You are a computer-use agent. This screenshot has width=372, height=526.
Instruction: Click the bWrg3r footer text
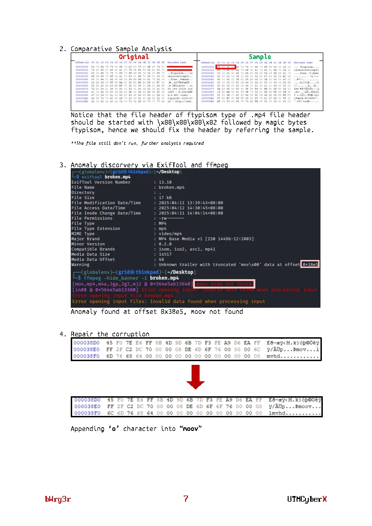[58, 499]
